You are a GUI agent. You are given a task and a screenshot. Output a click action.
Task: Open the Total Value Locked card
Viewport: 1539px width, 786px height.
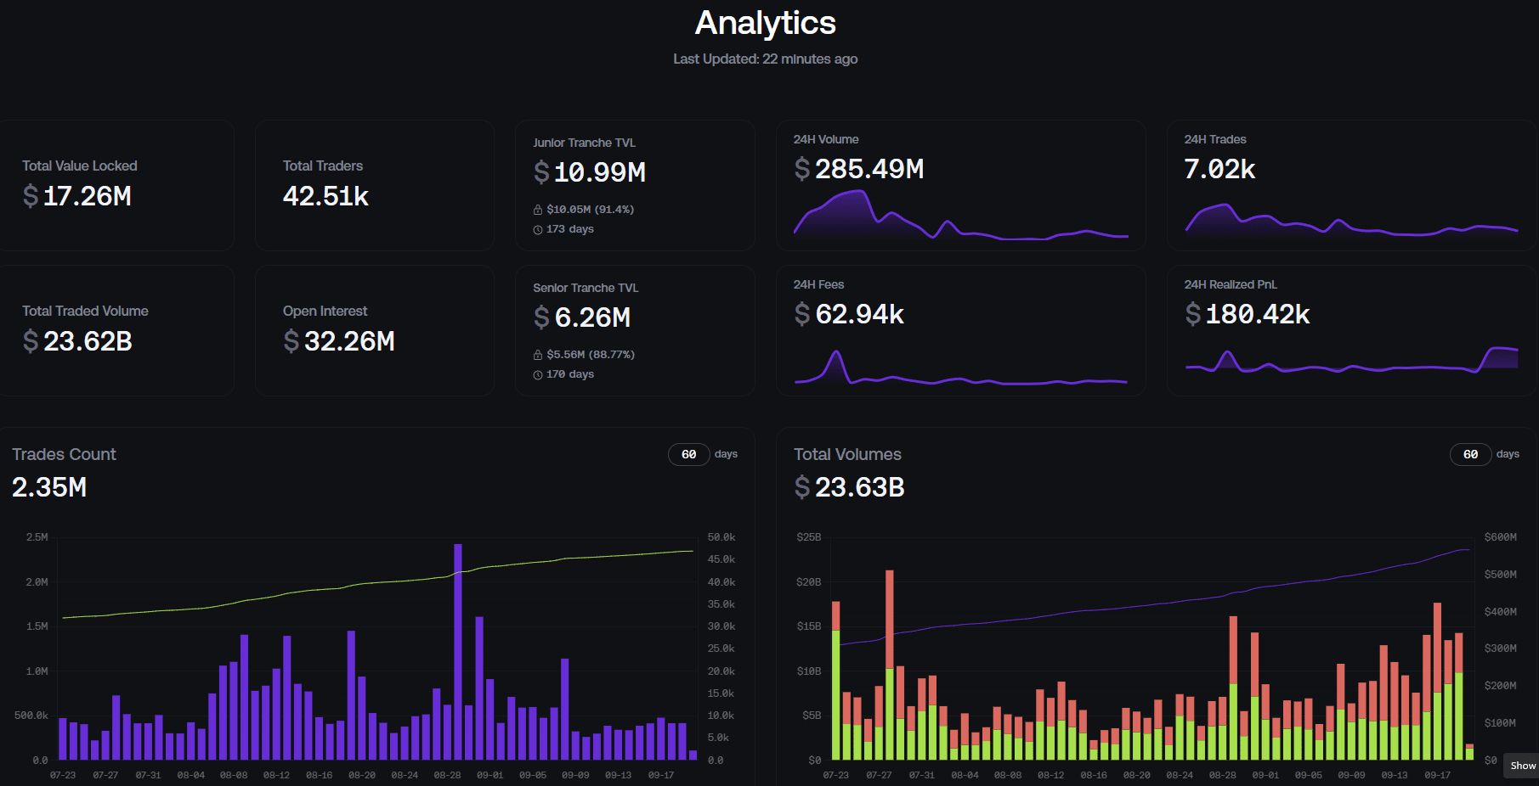pos(116,185)
